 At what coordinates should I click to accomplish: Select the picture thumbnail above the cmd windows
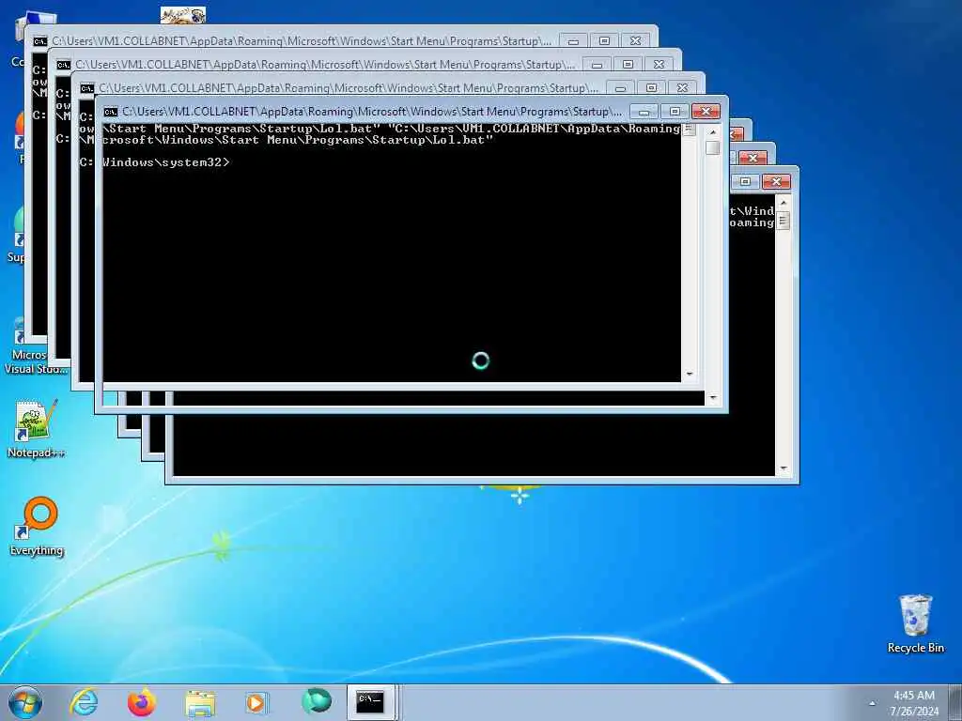pos(183,15)
